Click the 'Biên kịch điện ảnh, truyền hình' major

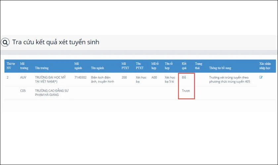[x=102, y=79]
